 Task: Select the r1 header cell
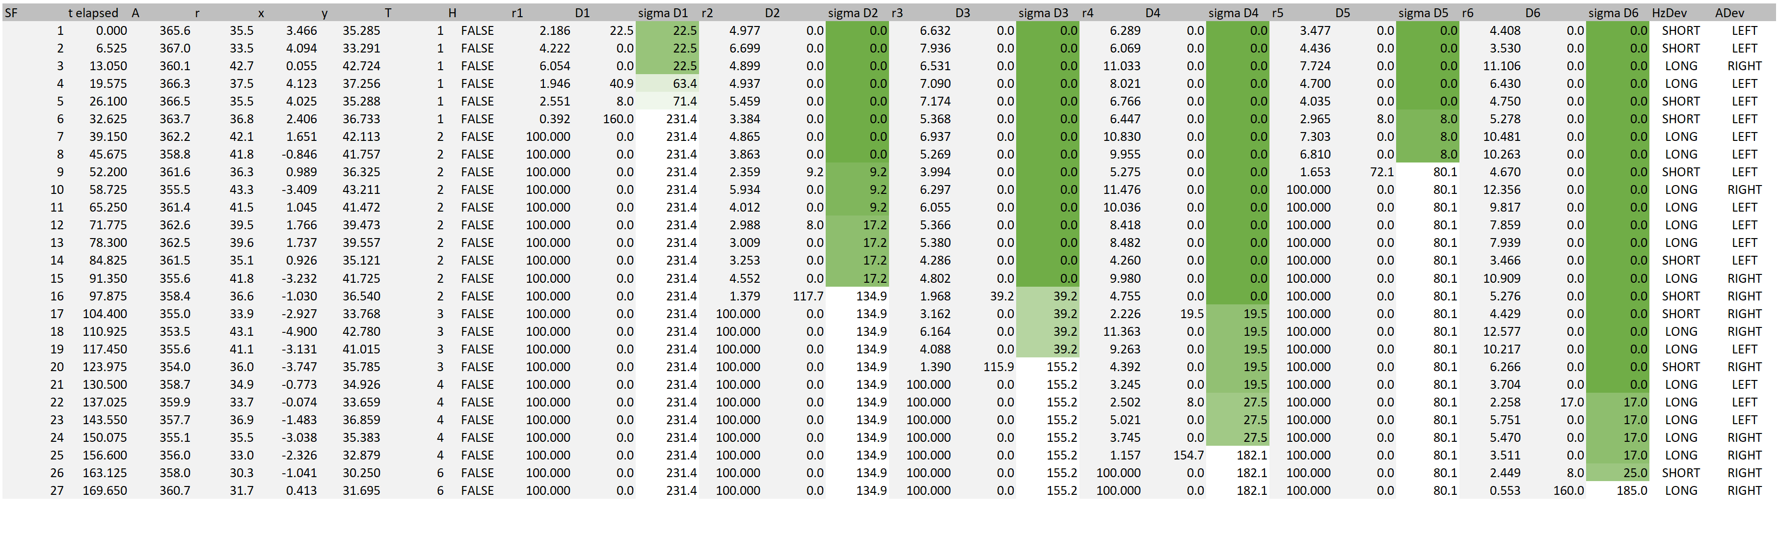click(x=517, y=13)
